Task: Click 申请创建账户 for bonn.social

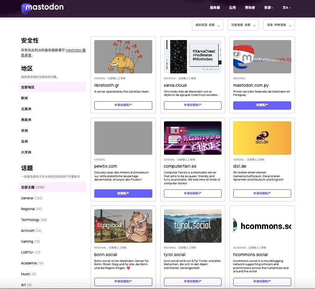Action: (123, 281)
